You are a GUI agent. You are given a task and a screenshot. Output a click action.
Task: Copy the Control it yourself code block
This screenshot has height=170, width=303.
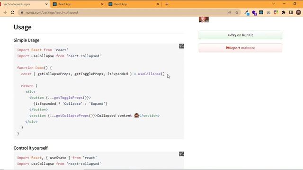tap(181, 154)
